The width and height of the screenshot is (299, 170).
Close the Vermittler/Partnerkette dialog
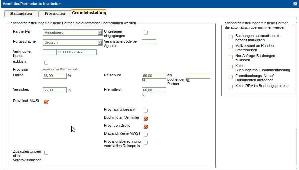click(x=295, y=3)
